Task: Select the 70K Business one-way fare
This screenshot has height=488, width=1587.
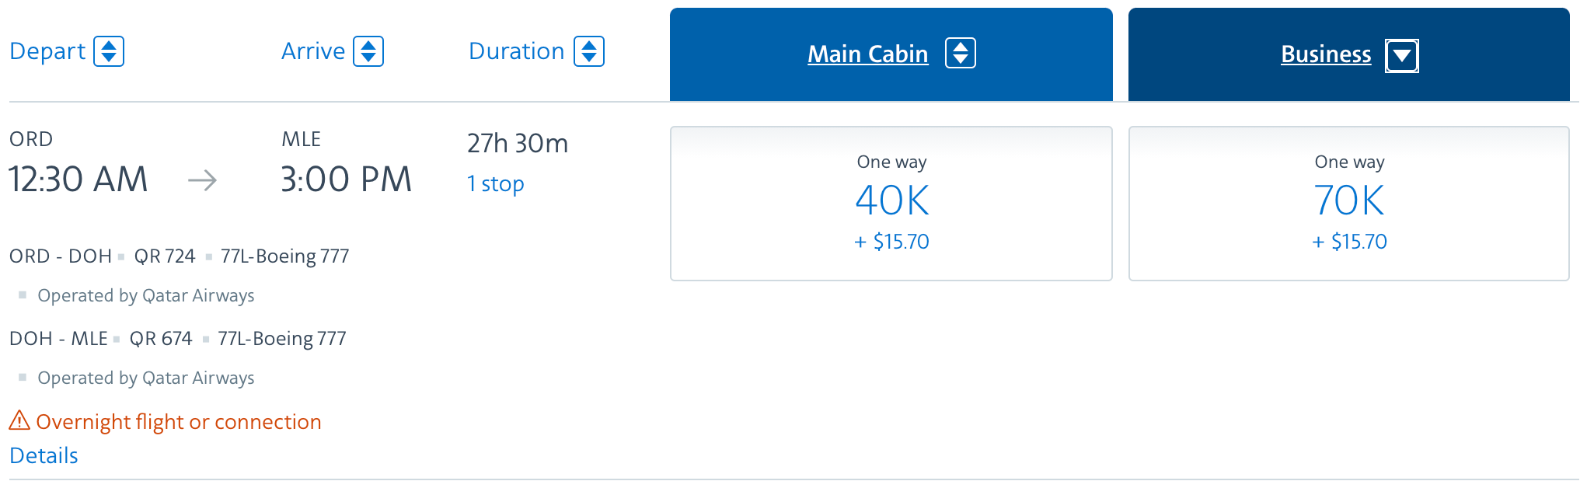Action: tap(1349, 203)
